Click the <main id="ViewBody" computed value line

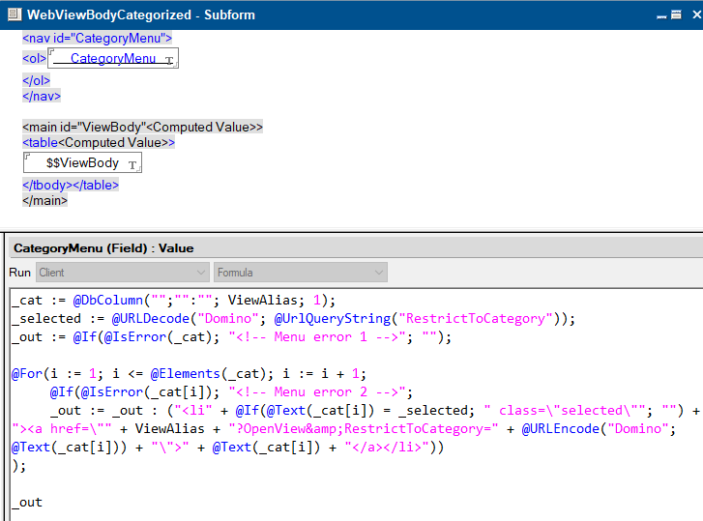[142, 128]
